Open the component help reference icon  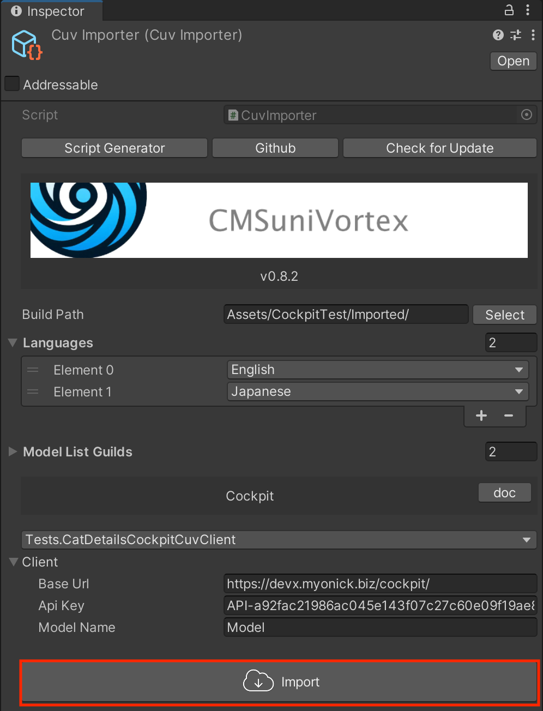click(498, 35)
